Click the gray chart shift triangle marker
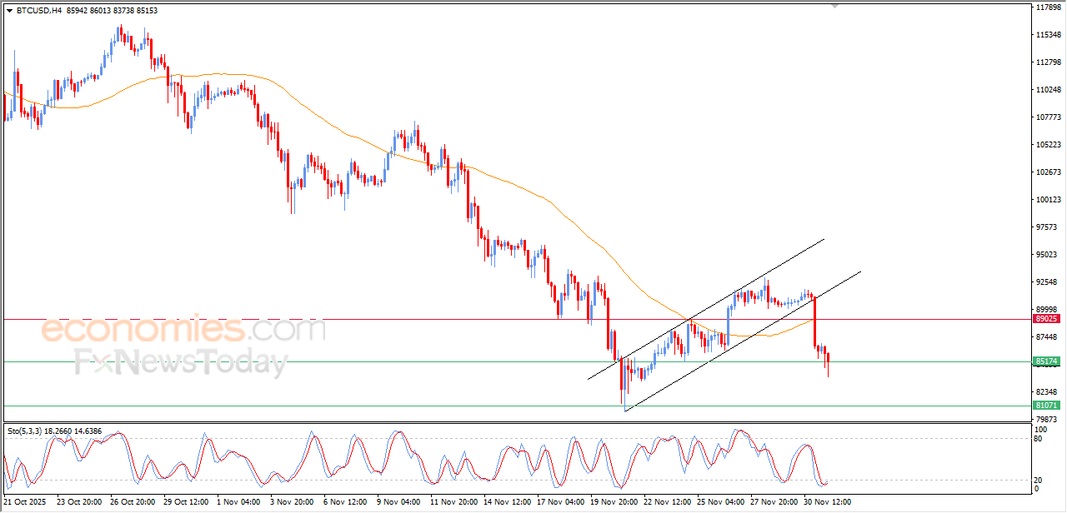The image size is (1067, 513). [x=835, y=6]
